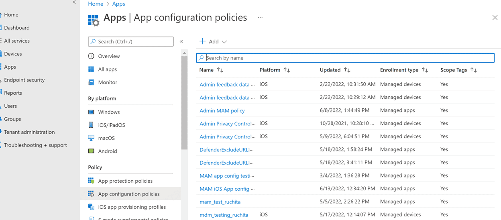Open Endpoint security in left navigation

point(24,80)
